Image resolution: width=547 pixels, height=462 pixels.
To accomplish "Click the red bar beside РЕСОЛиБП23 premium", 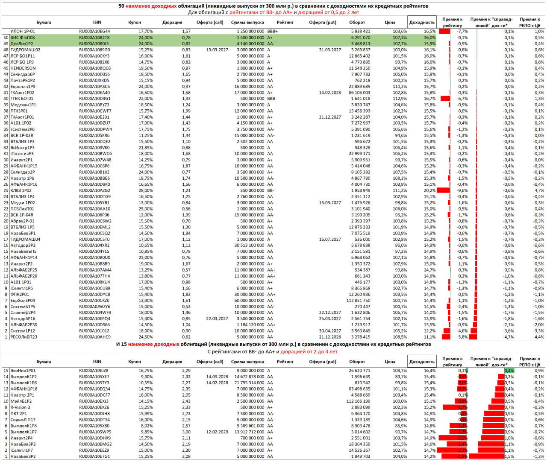I will click(446, 337).
